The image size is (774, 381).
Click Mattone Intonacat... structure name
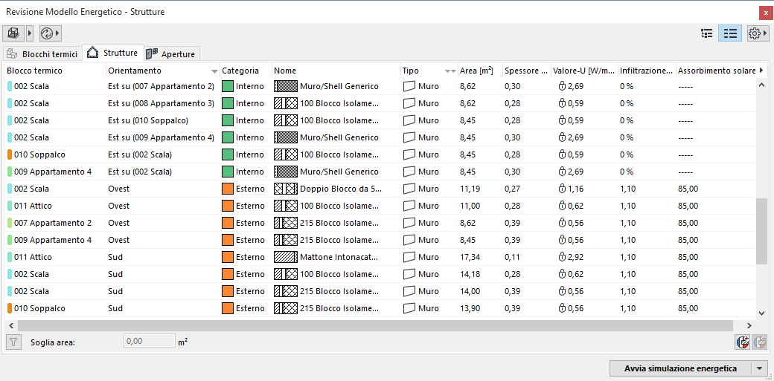pyautogui.click(x=339, y=257)
